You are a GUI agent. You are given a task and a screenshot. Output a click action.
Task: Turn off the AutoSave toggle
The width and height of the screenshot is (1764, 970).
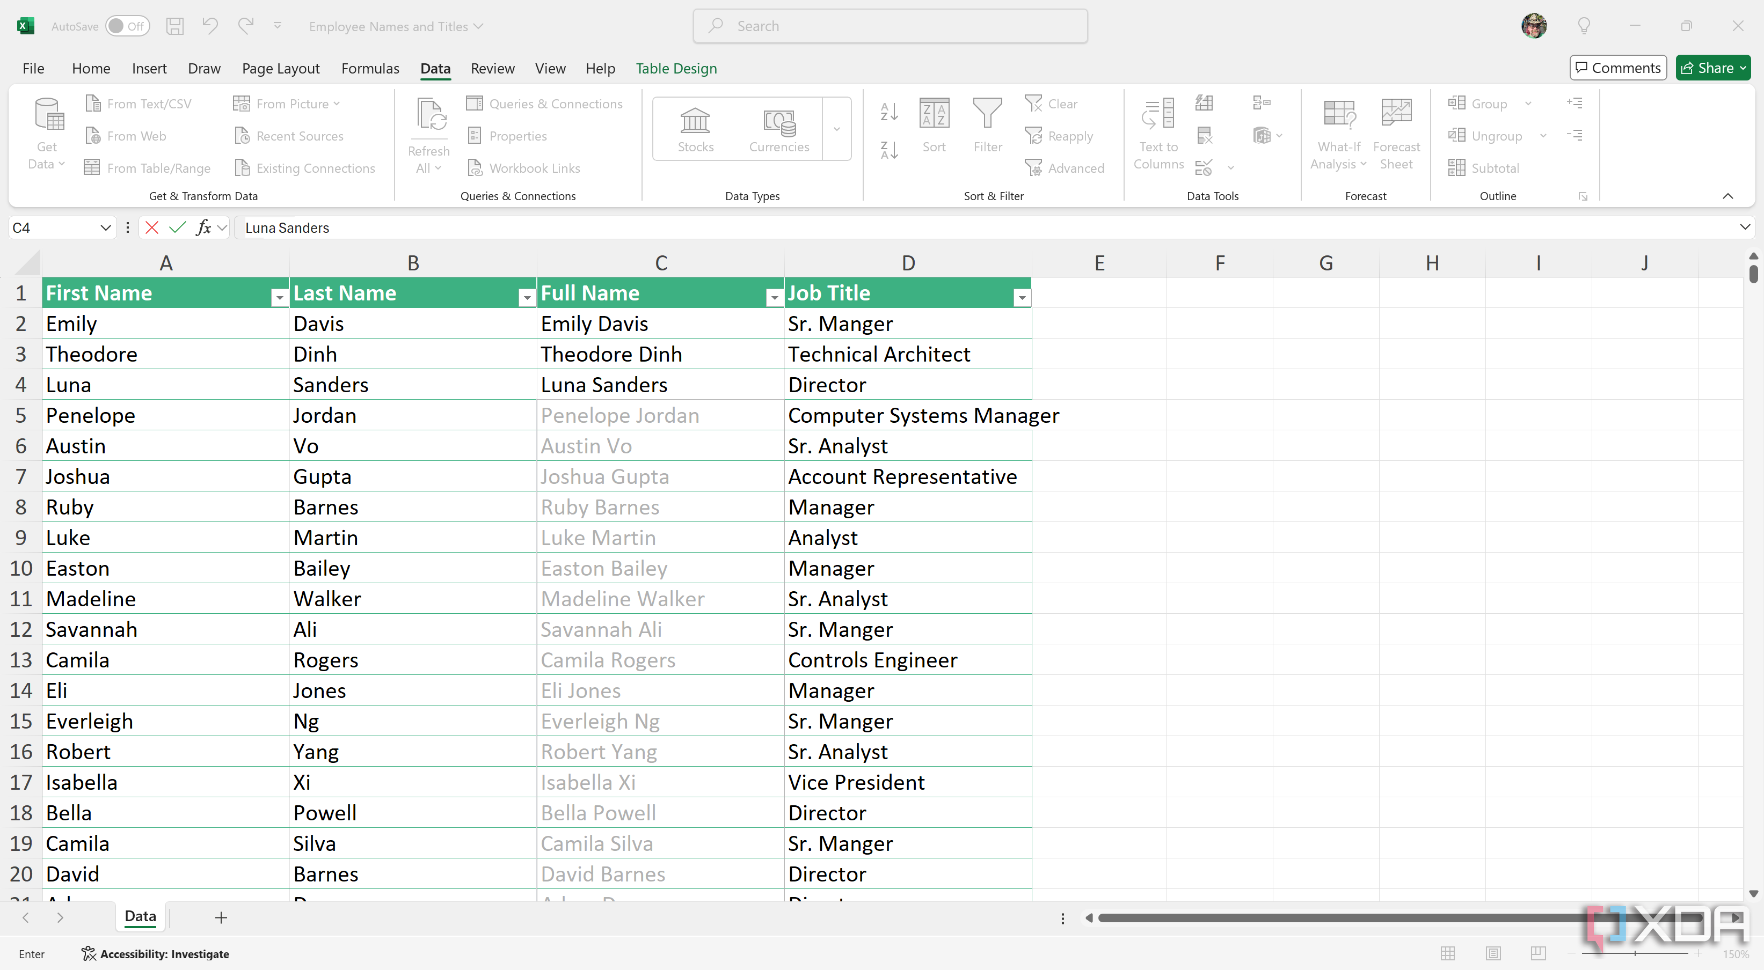point(127,25)
